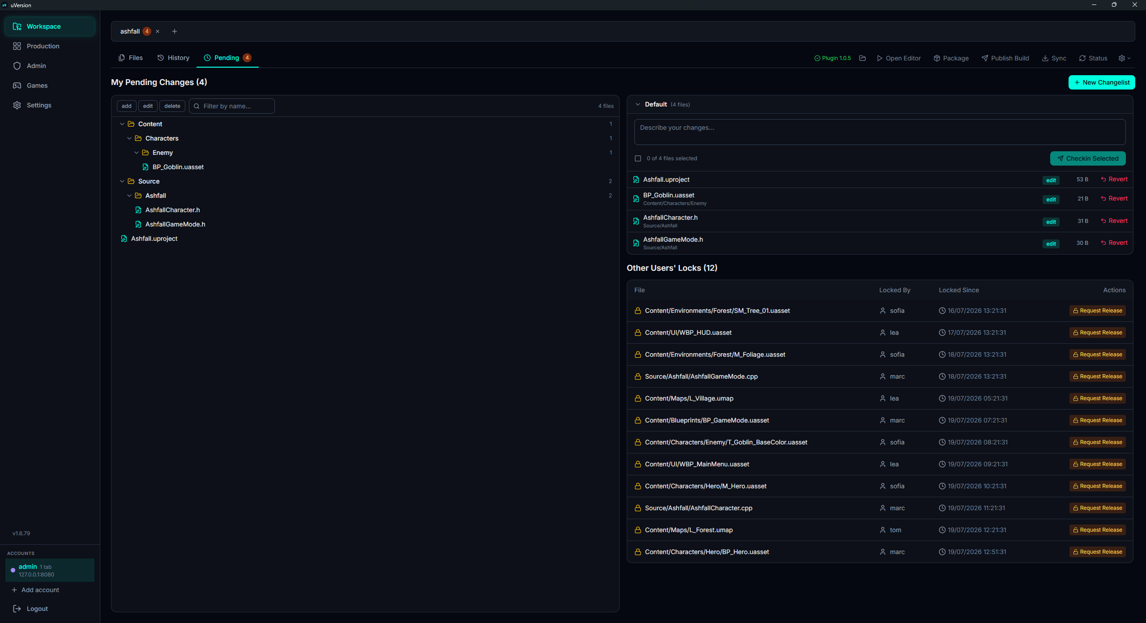Click user icon beside tom
Image resolution: width=1146 pixels, height=623 pixels.
[883, 530]
